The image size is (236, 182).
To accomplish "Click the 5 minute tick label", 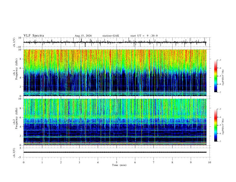I will tap(117, 162).
